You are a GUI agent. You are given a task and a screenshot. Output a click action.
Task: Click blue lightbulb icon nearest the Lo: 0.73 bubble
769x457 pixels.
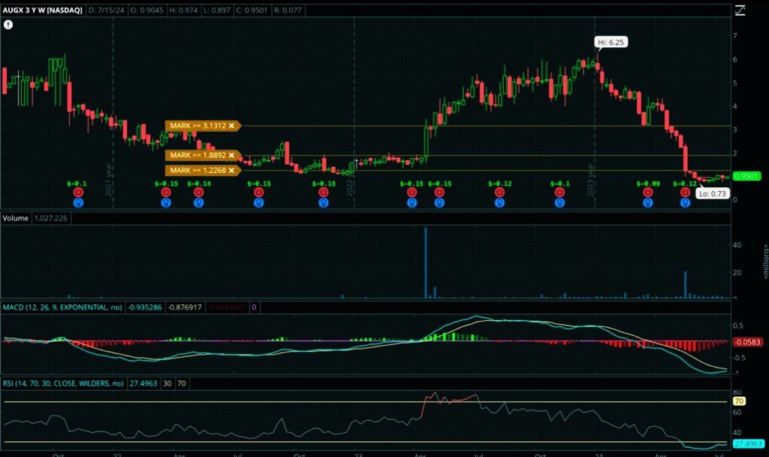tap(685, 202)
